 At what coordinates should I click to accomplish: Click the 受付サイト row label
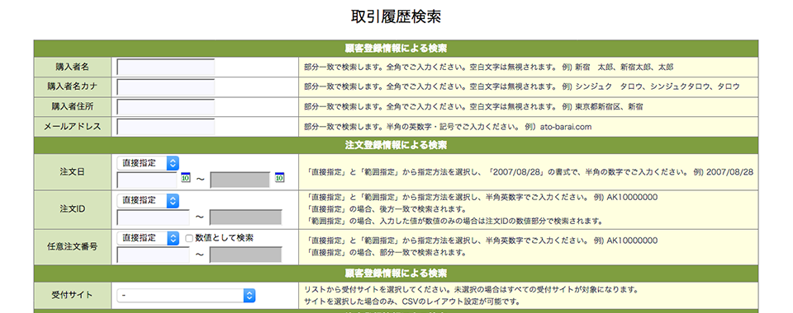click(73, 295)
